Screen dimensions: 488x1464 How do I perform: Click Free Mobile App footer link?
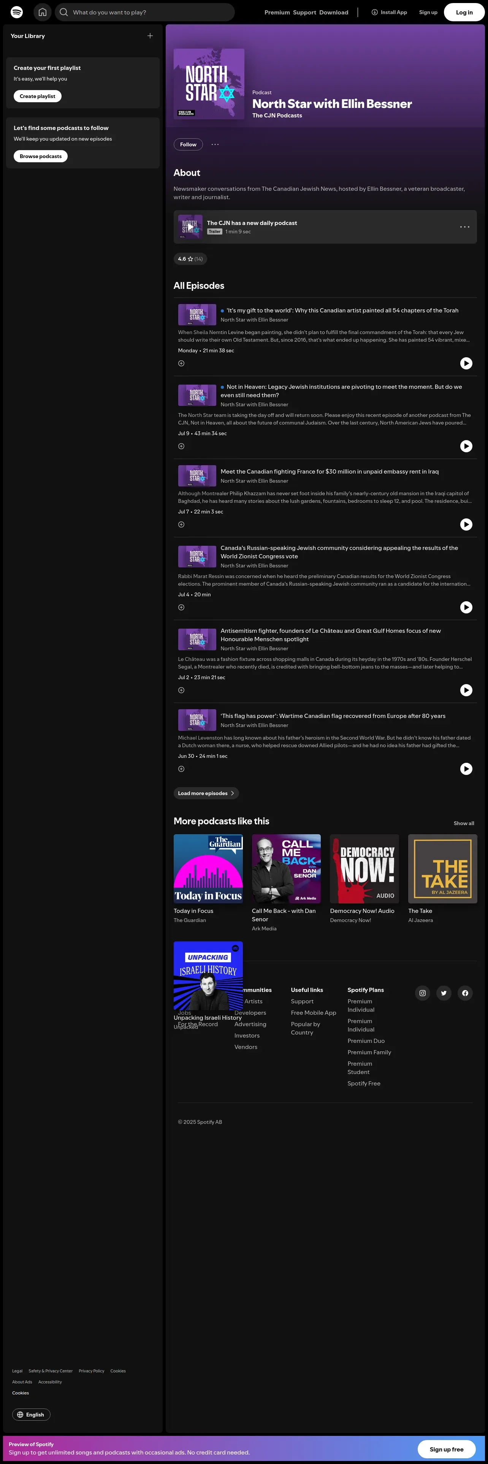[x=314, y=1013]
